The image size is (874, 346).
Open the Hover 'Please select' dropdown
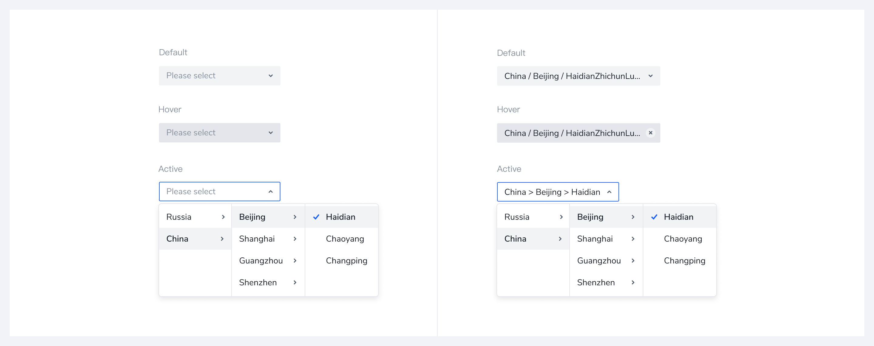[x=219, y=133]
